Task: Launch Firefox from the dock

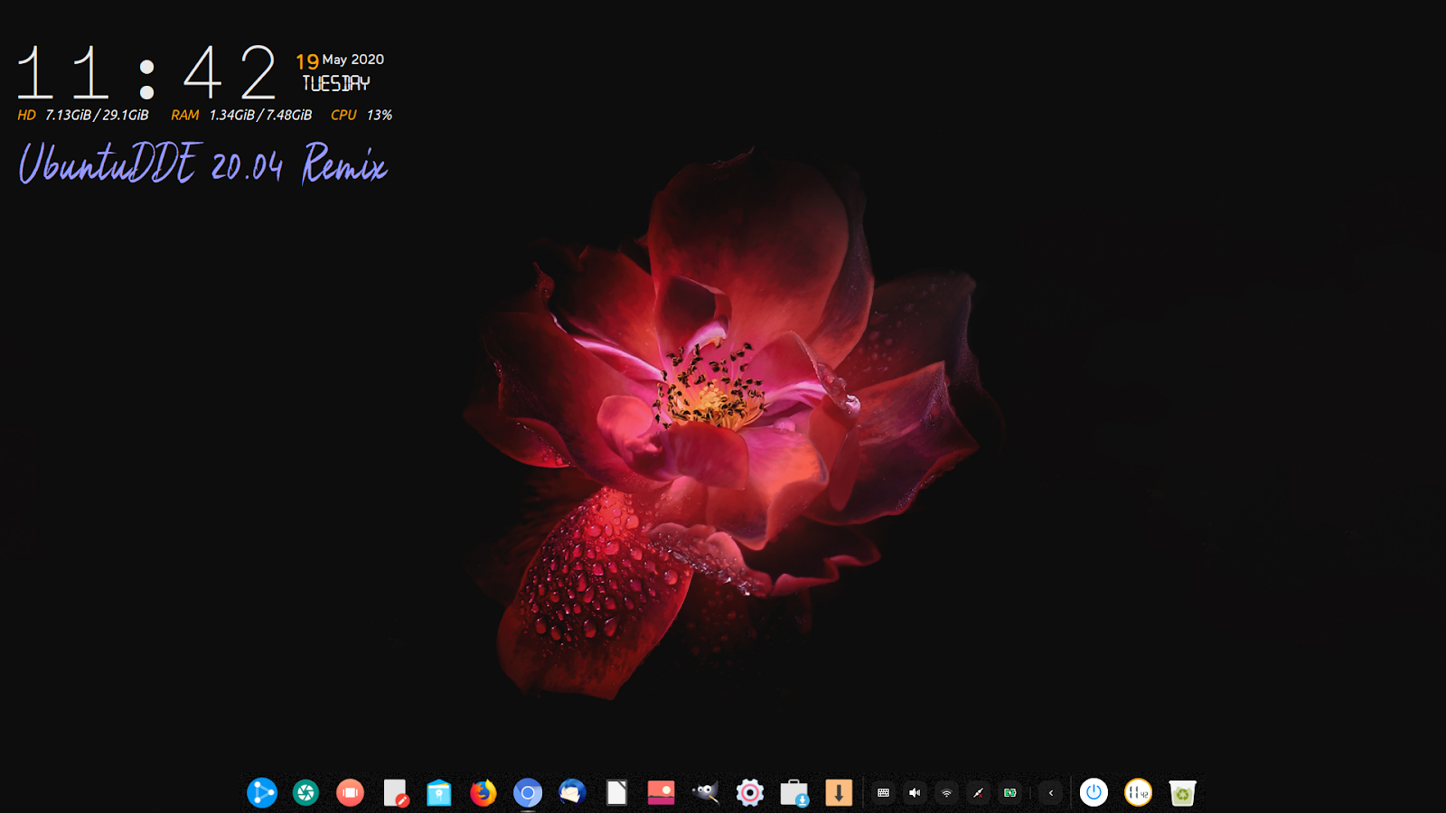Action: point(484,793)
